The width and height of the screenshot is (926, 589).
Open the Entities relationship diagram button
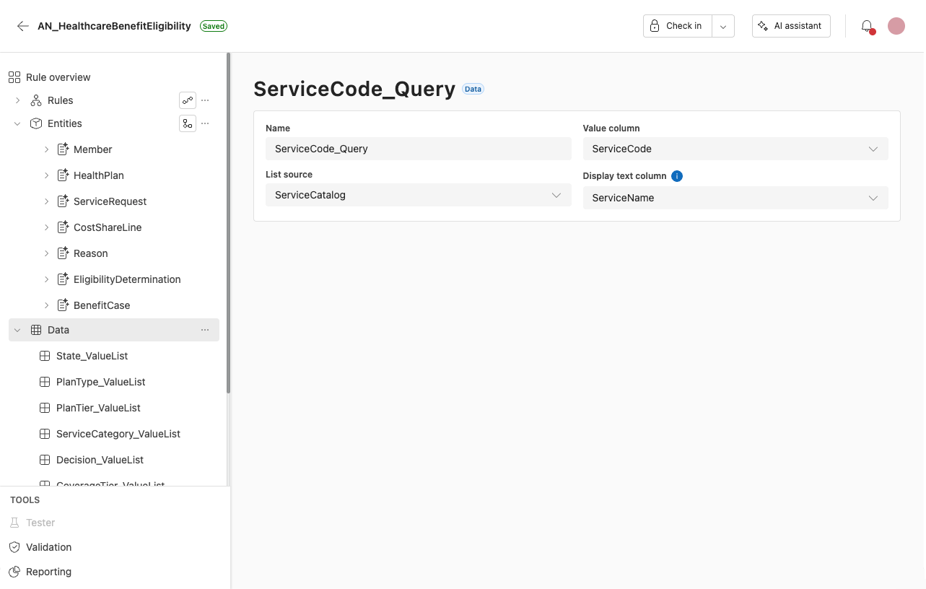[188, 123]
